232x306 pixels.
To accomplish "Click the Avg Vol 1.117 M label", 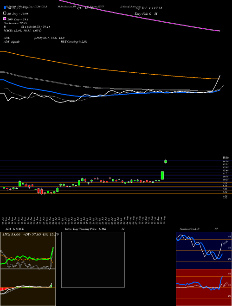I will [148, 8].
